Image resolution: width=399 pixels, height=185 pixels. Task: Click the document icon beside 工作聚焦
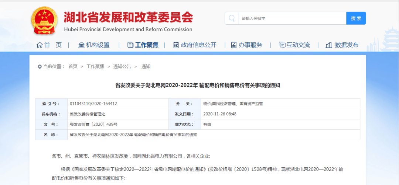click(130, 45)
